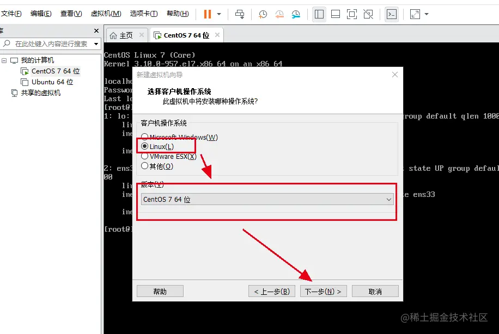Open the stretch display dropdown arrow

pyautogui.click(x=427, y=14)
